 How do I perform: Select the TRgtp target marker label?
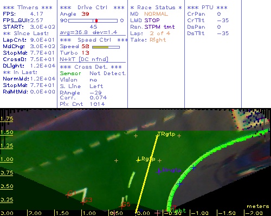coord(166,134)
